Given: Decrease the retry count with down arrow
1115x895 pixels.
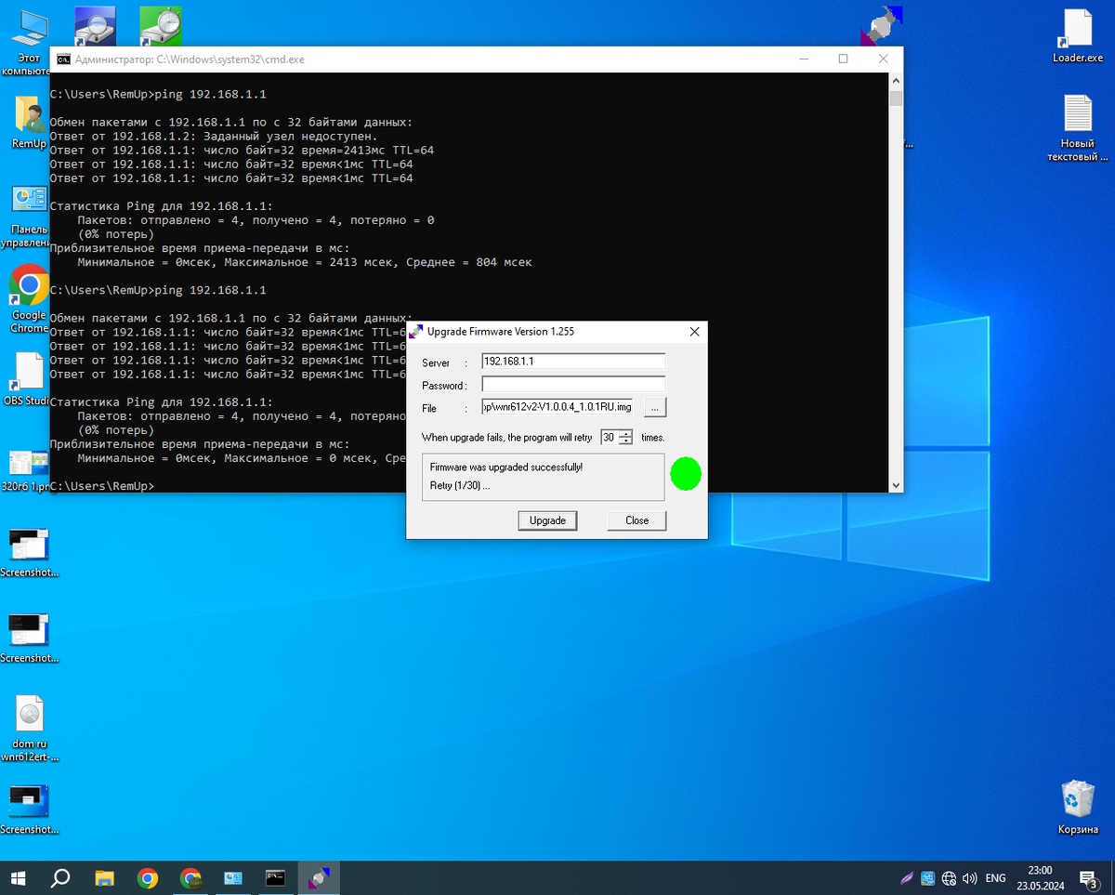Looking at the screenshot, I should click(x=626, y=441).
